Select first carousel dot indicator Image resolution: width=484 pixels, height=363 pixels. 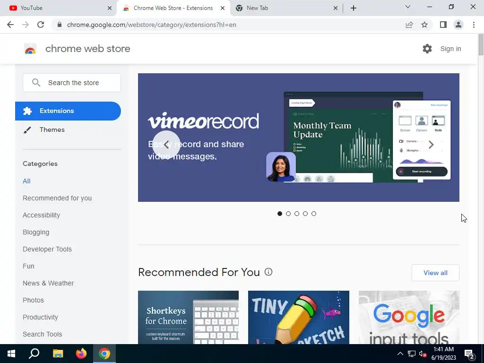coord(280,214)
